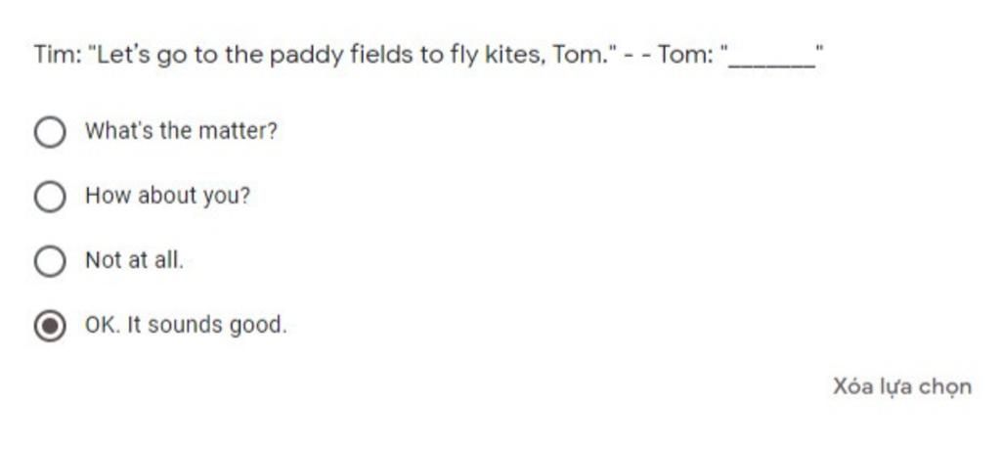Click the "Not at all." label text
1001x449 pixels.
click(134, 260)
